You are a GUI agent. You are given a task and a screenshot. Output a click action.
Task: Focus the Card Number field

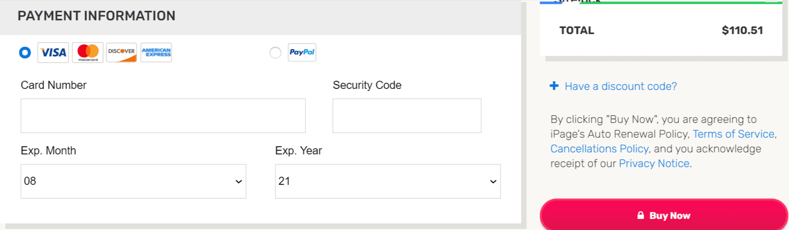163,116
